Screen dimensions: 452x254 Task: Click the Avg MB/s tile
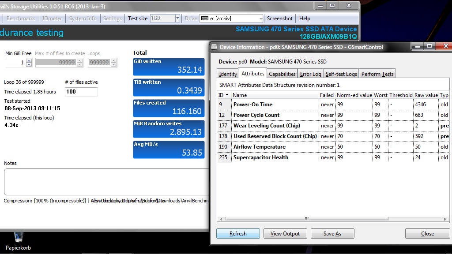click(x=169, y=150)
